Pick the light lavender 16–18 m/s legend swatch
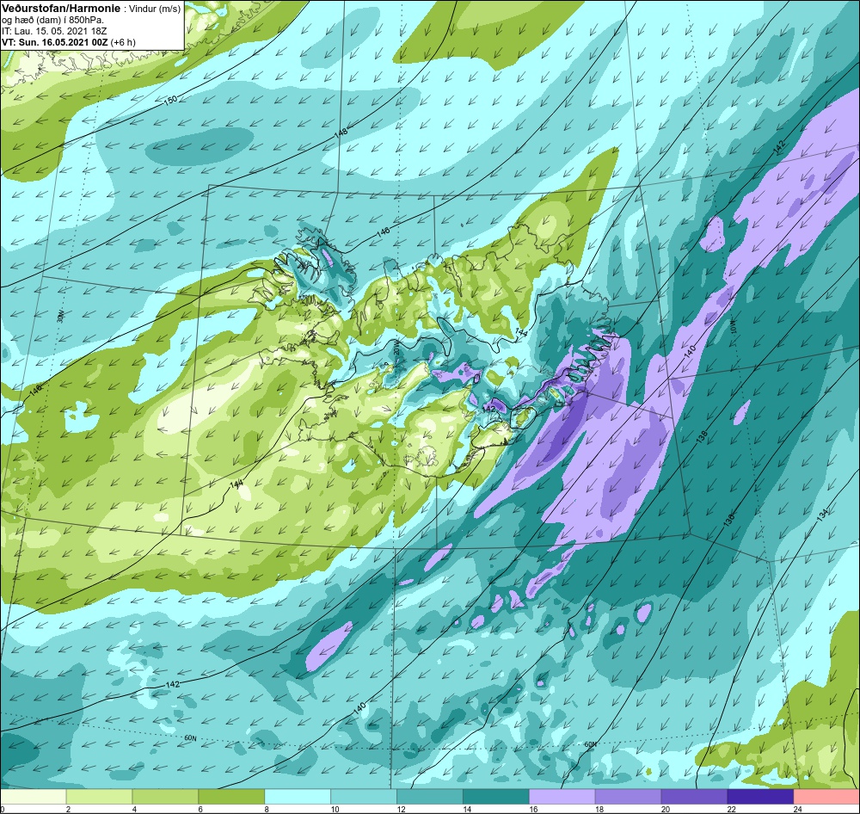This screenshot has width=860, height=814. click(x=562, y=797)
